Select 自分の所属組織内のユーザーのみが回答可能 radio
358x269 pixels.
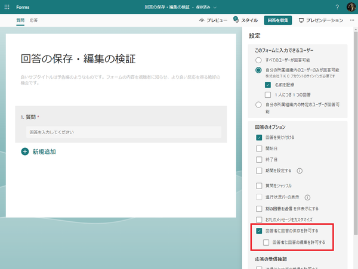[x=258, y=70]
